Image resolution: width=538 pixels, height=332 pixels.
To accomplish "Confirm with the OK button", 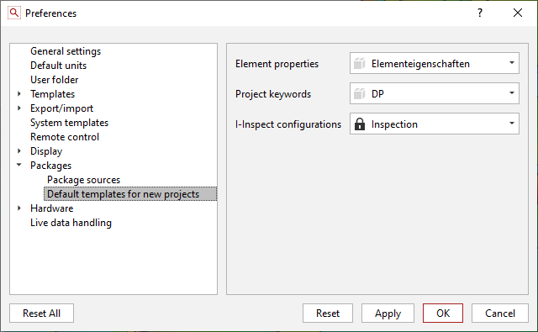I will tap(443, 314).
